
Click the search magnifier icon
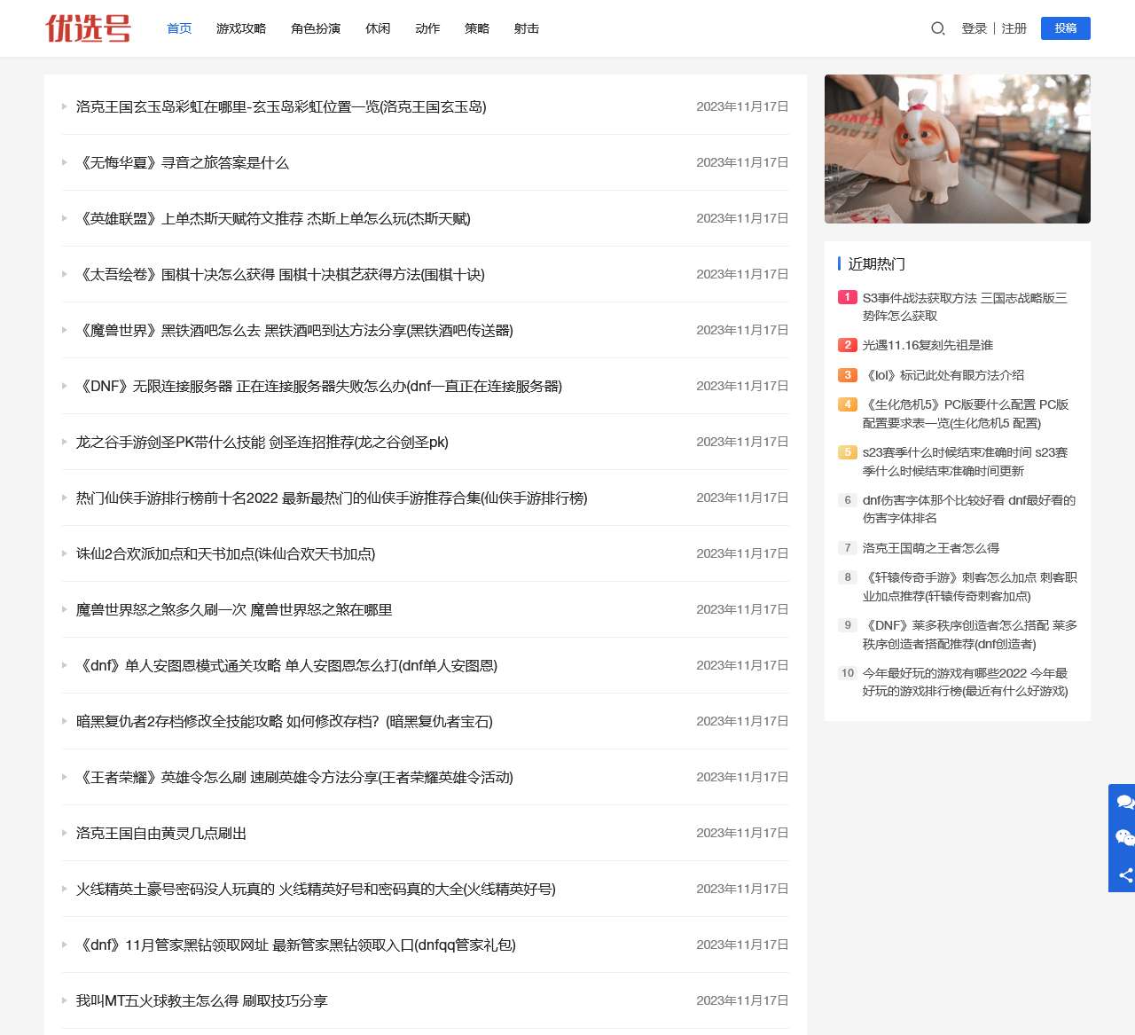937,28
